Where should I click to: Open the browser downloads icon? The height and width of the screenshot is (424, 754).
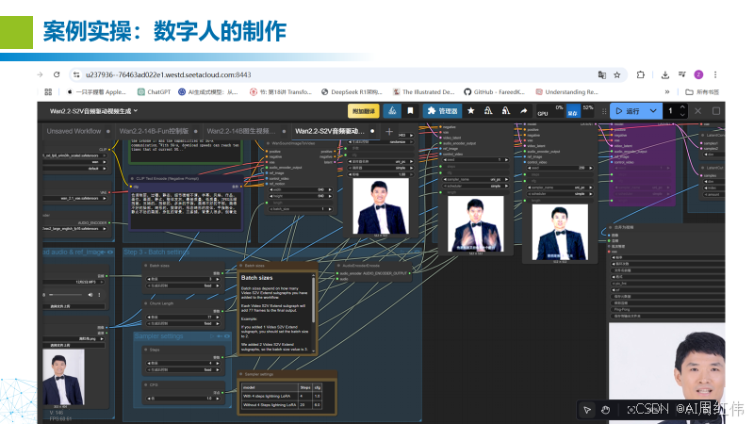(x=665, y=74)
